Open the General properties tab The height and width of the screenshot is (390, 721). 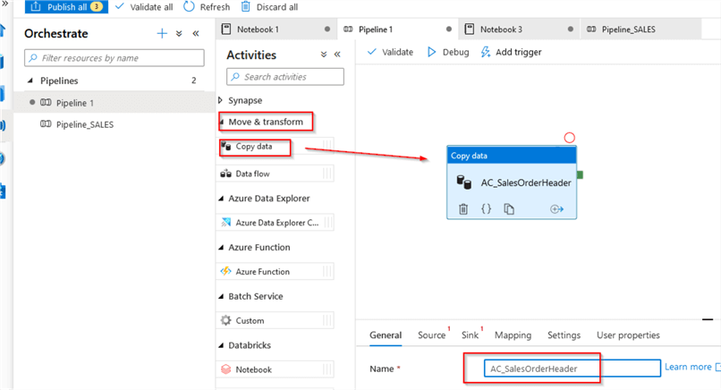(x=386, y=335)
